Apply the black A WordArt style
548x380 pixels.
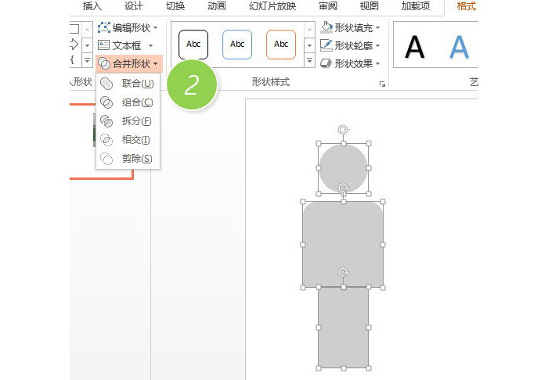(x=415, y=47)
